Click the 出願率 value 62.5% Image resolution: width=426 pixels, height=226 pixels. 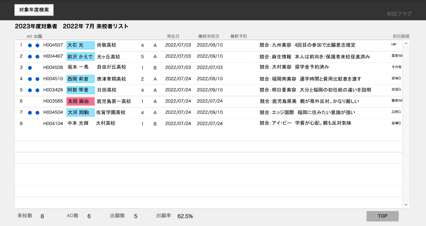click(x=185, y=216)
